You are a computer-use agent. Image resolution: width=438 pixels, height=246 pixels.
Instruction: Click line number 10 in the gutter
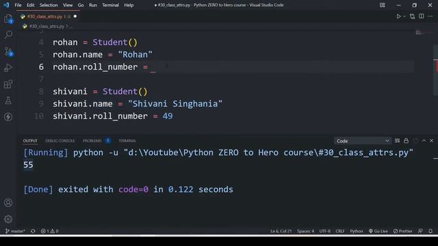coord(39,116)
